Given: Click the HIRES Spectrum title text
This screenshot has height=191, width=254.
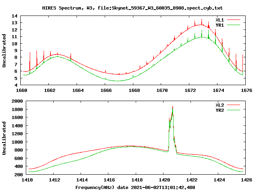Looking at the screenshot, I should tap(132, 8).
